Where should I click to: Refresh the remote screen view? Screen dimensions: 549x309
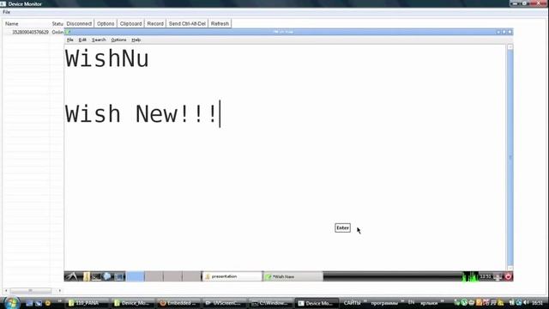220,23
